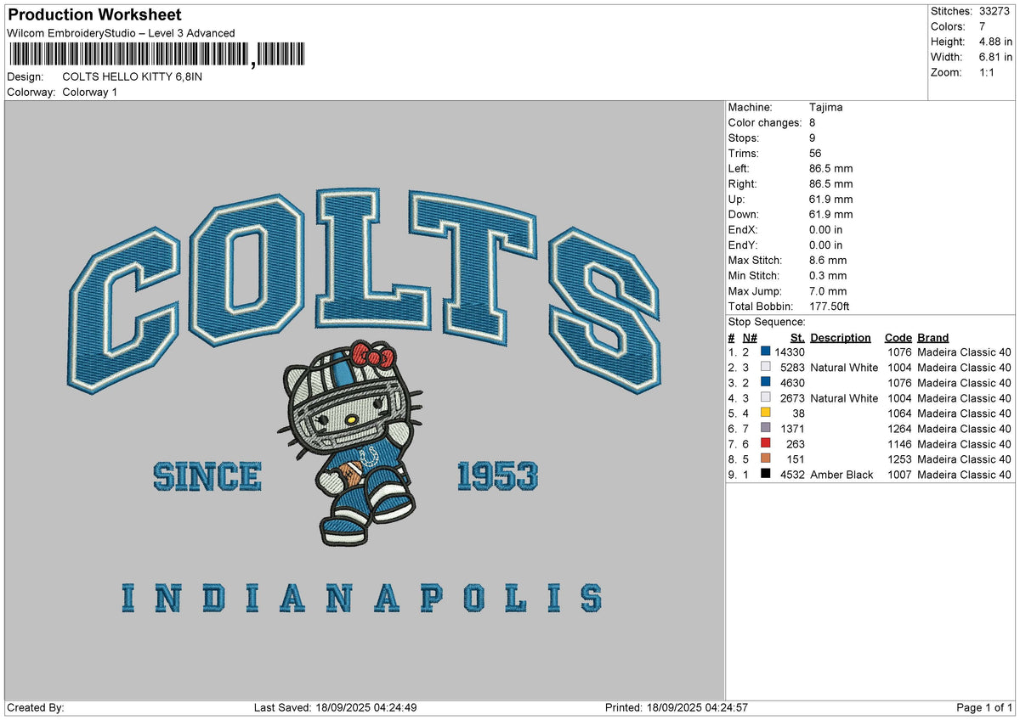Image resolution: width=1020 pixels, height=720 pixels.
Task: Choose the yellow swatch with code 1064
Action: [x=766, y=413]
